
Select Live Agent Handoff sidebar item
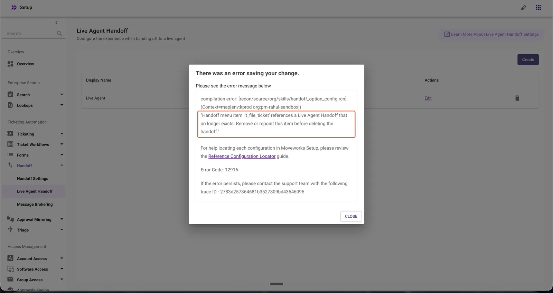coord(33,191)
